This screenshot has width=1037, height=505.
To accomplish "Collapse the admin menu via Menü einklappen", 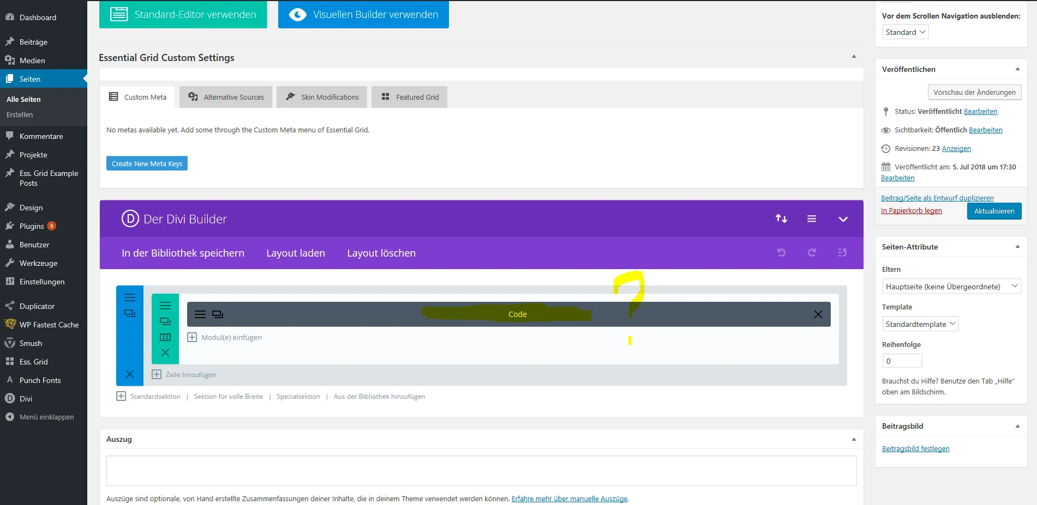I will coord(44,417).
